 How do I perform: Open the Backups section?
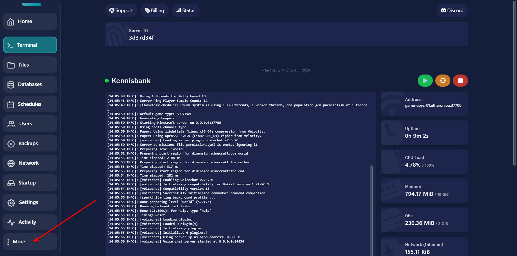pyautogui.click(x=30, y=144)
